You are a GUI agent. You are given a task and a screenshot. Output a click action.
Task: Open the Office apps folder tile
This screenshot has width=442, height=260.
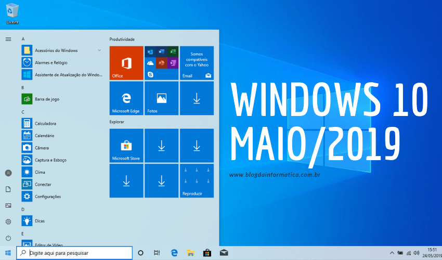(162, 63)
